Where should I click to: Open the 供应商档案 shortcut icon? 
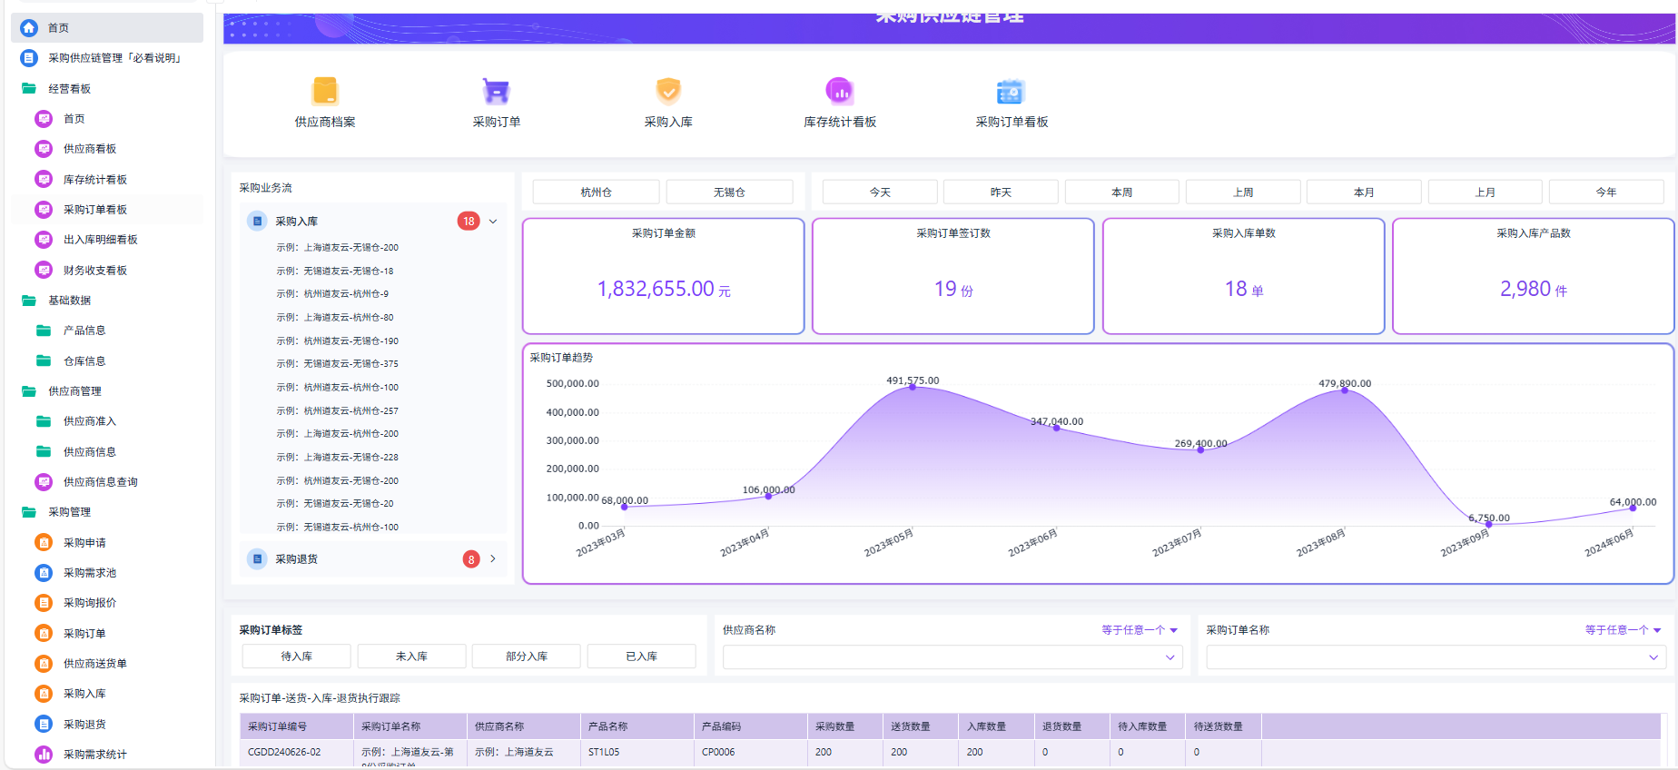point(325,91)
